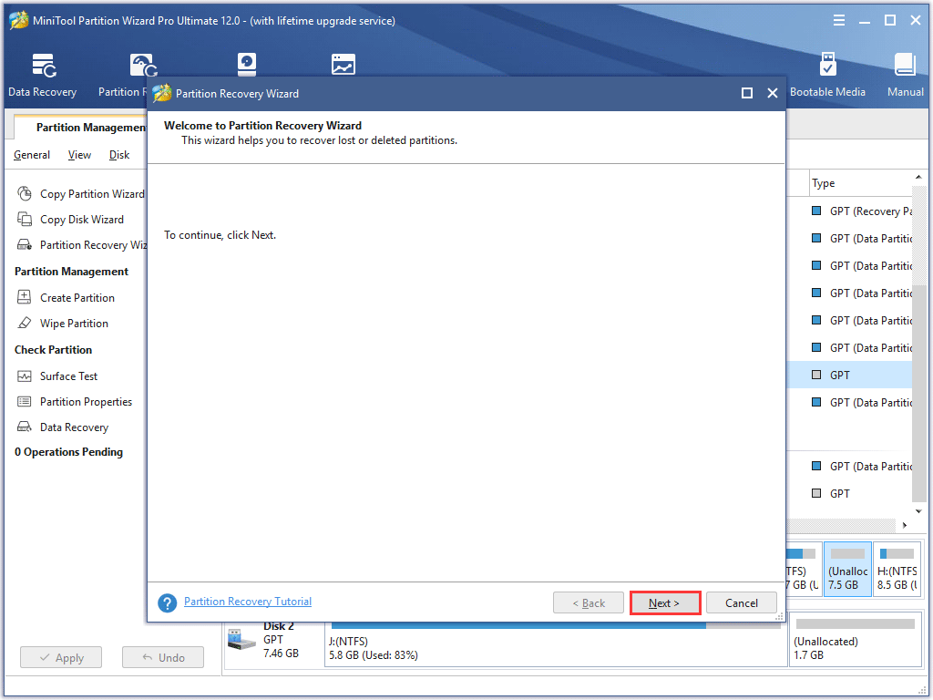Close the Partition Recovery Wizard dialog
The height and width of the screenshot is (700, 933).
point(773,94)
